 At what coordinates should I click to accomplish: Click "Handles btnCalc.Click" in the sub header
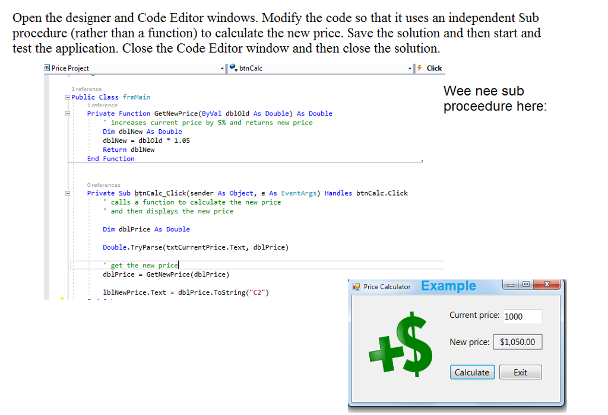coord(366,193)
